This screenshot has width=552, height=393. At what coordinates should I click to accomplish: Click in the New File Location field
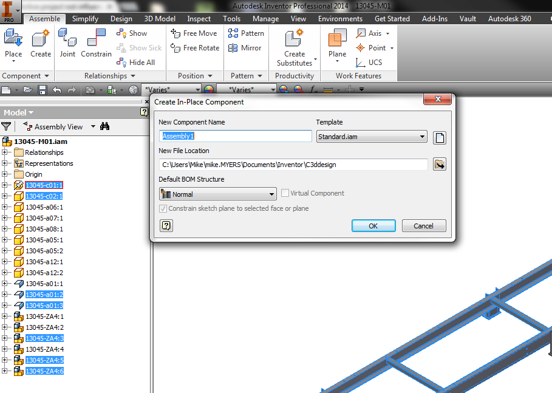(x=293, y=165)
